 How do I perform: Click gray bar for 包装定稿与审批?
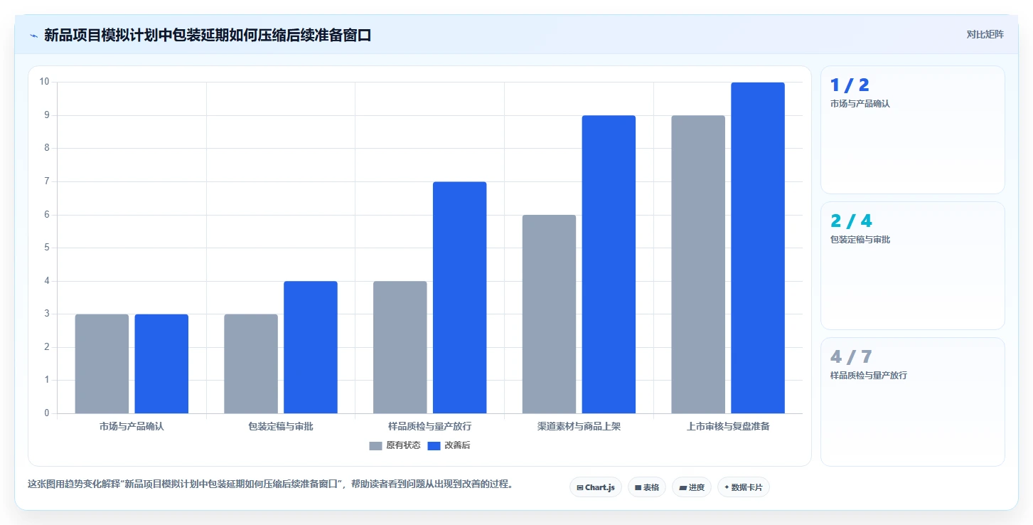click(251, 364)
